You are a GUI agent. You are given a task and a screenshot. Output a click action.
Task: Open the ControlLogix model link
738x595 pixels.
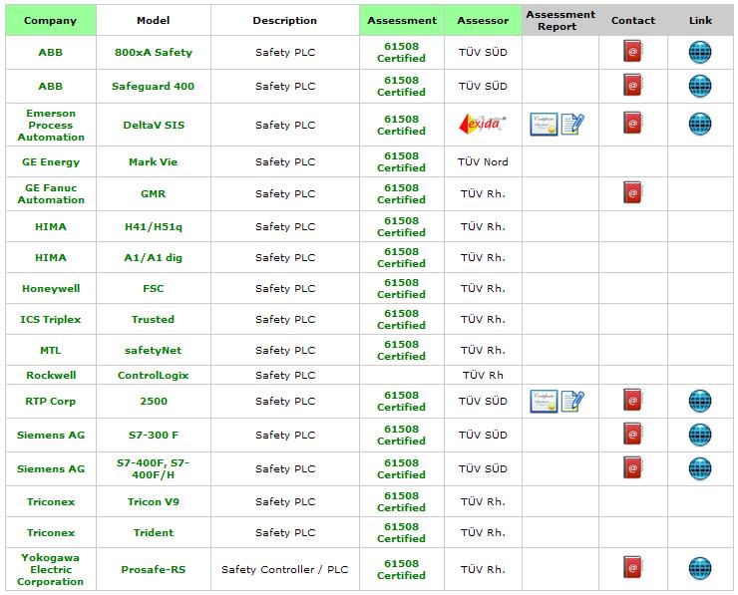pos(154,376)
